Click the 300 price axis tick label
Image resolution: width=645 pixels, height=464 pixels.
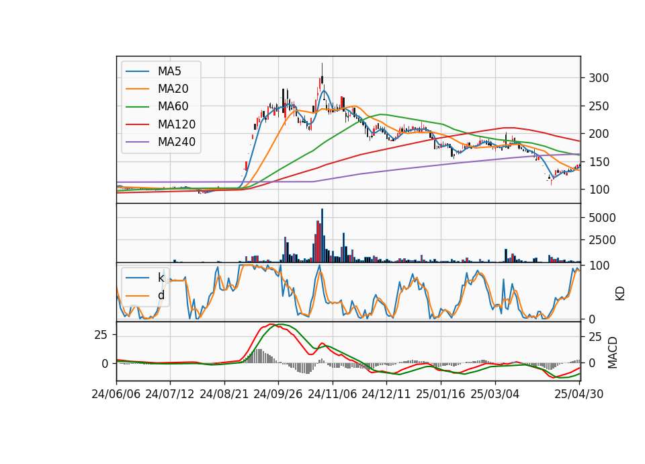[599, 78]
